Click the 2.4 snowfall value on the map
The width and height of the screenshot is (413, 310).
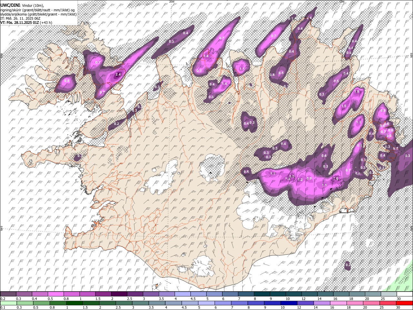coord(118,75)
